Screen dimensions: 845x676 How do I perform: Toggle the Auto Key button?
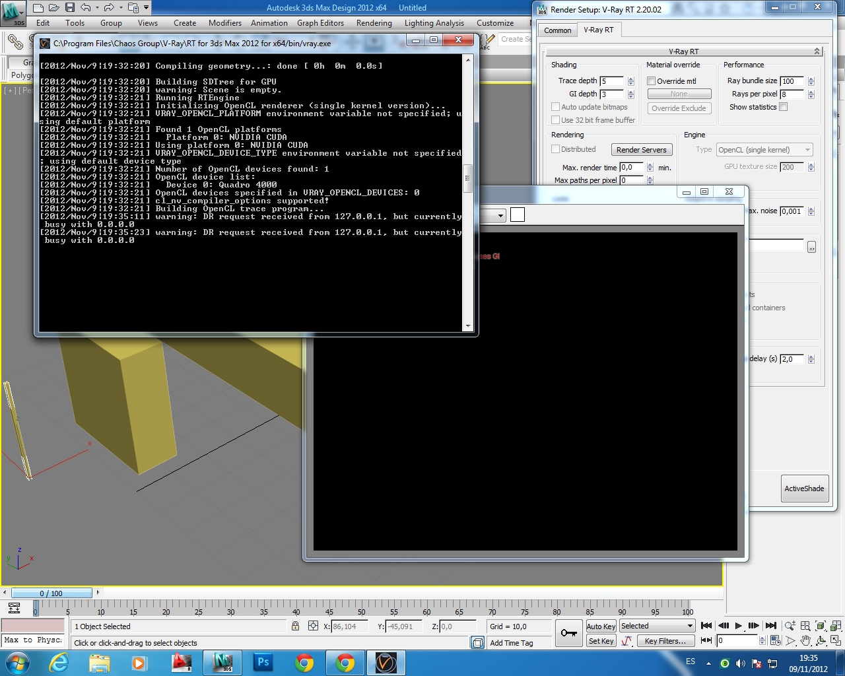point(601,626)
